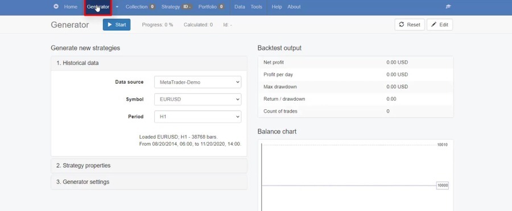Click the circular logo icon beside Home
Image resolution: width=512 pixels, height=211 pixels.
pos(56,6)
